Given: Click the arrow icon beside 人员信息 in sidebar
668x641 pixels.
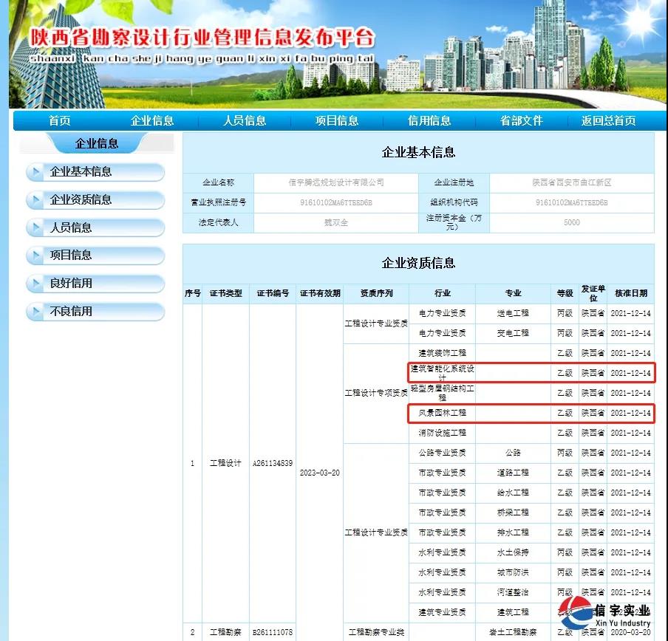Looking at the screenshot, I should point(37,227).
